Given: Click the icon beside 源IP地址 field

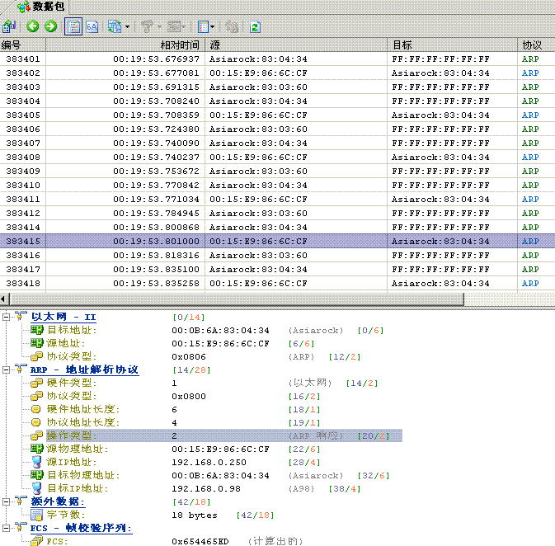Looking at the screenshot, I should pos(36,462).
